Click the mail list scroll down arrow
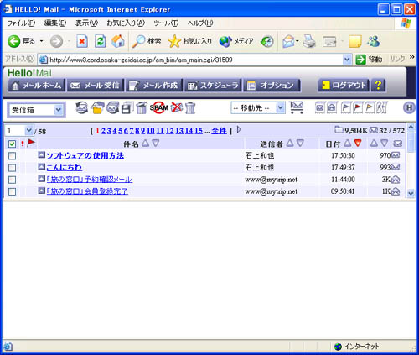Screen dimensions: 419x355 [411, 193]
